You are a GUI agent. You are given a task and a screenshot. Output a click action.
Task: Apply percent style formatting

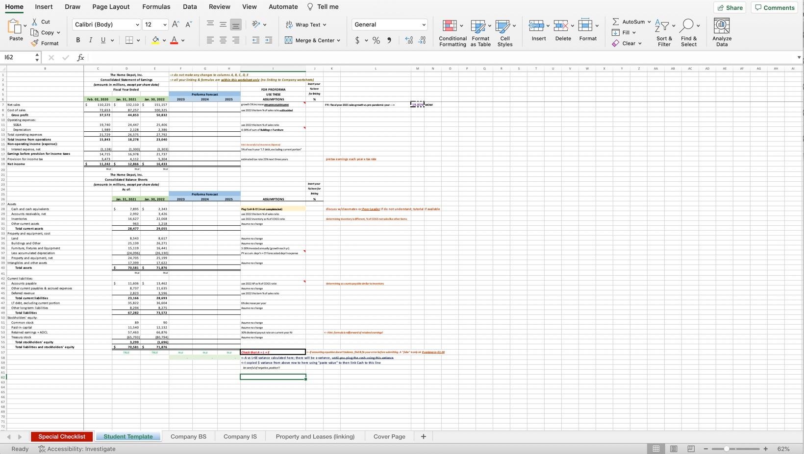pos(376,40)
